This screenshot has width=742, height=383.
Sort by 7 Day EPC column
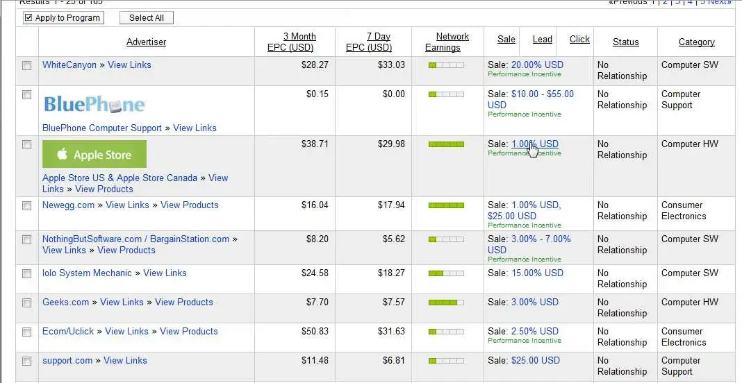point(369,42)
